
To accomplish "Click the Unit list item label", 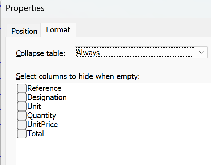I will (x=34, y=106).
